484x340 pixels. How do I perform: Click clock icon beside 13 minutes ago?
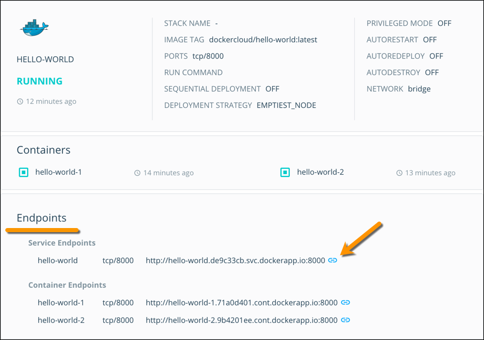point(400,173)
